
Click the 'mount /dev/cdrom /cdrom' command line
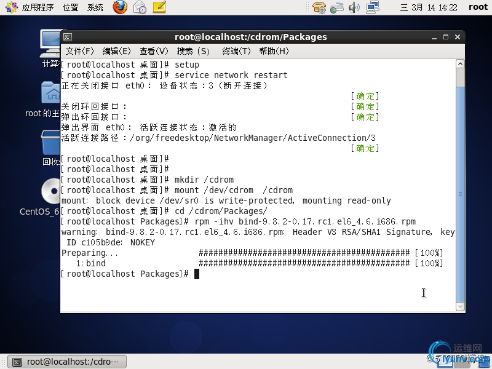point(177,190)
